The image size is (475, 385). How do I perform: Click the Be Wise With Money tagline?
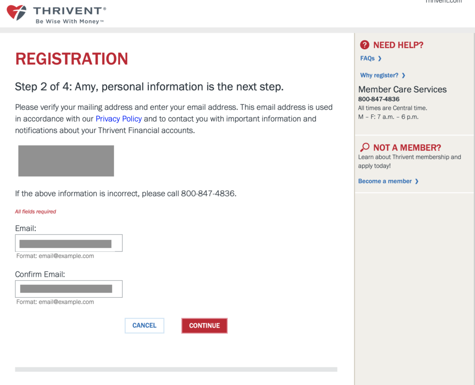coord(70,21)
